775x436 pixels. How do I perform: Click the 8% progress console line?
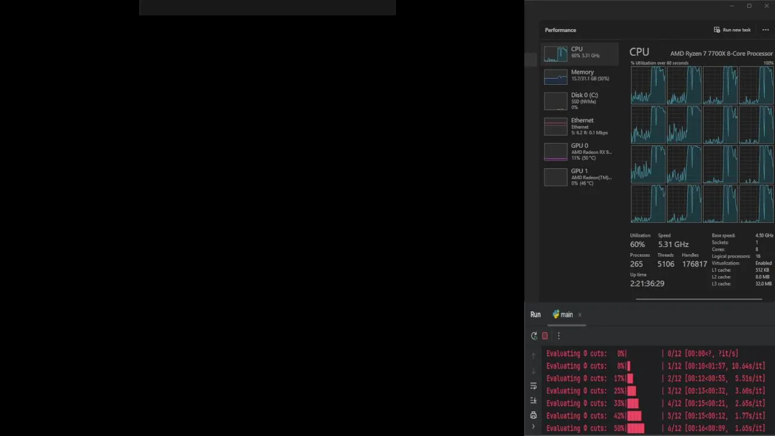tap(655, 366)
